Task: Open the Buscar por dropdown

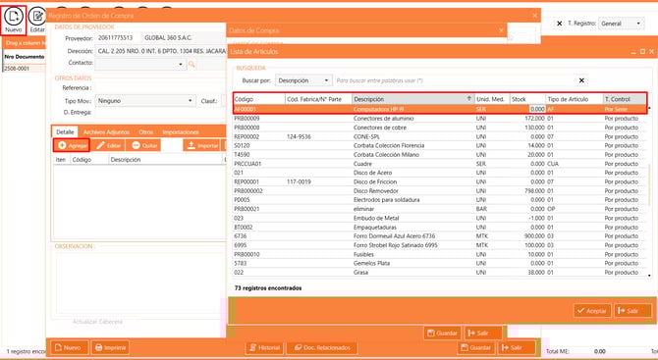Action: [x=326, y=80]
